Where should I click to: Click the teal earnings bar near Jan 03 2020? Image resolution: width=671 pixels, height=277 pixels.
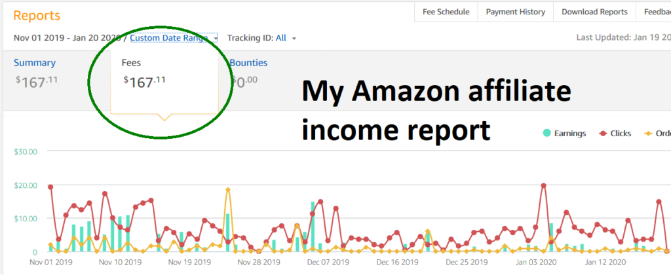tap(551, 237)
